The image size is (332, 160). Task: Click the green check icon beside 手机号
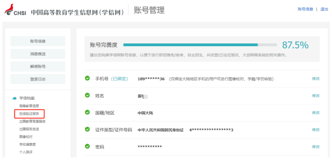click(x=87, y=78)
